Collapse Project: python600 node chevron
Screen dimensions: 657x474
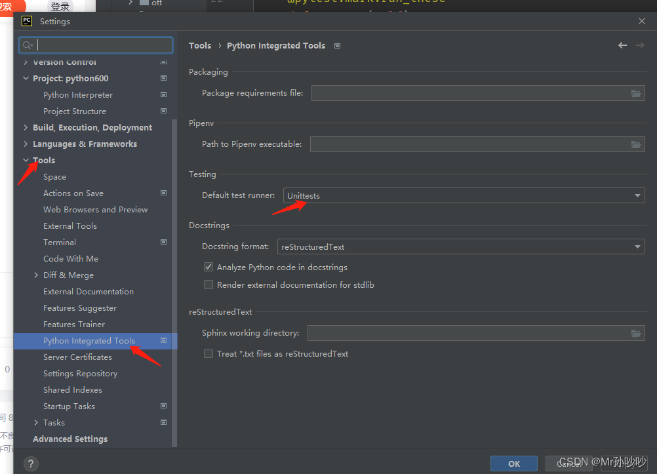point(26,79)
